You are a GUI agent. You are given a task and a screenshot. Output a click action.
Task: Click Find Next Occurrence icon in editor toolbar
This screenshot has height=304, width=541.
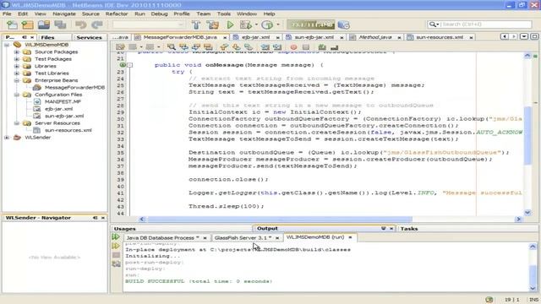tap(195, 47)
